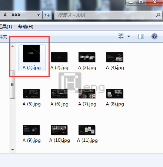Select the A (5).jpg file
This screenshot has height=167, width=163.
tap(31, 97)
